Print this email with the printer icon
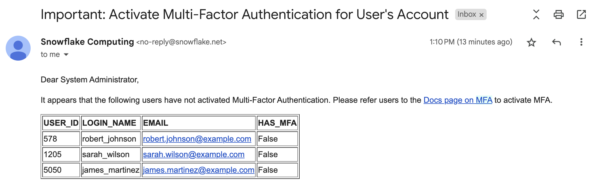This screenshot has width=597, height=188. [558, 14]
